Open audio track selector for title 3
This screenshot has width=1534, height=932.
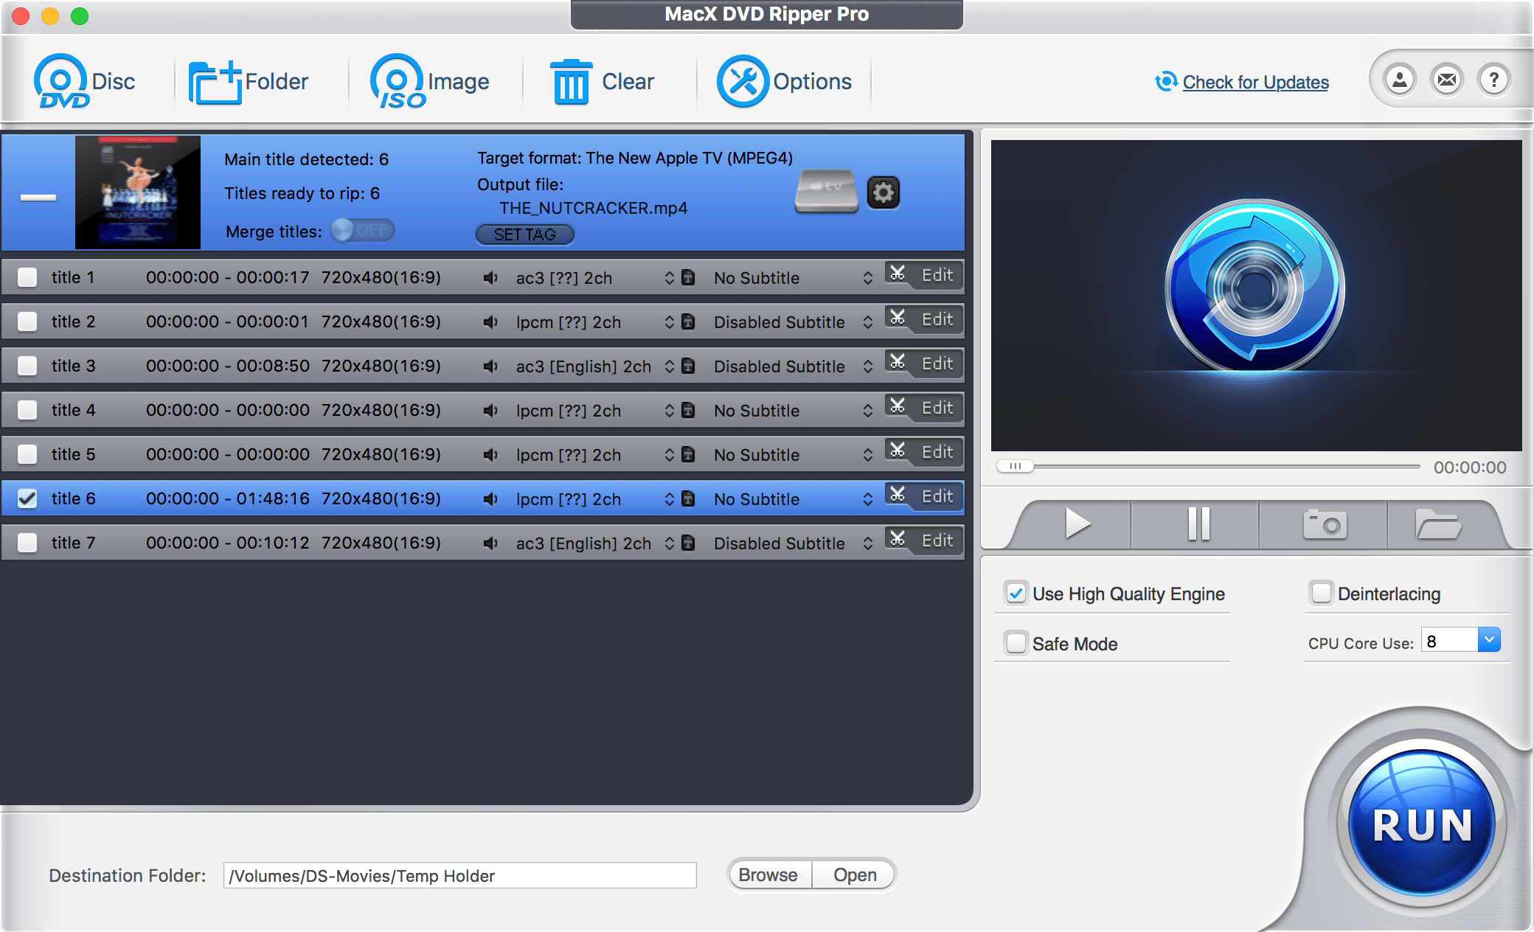click(670, 366)
